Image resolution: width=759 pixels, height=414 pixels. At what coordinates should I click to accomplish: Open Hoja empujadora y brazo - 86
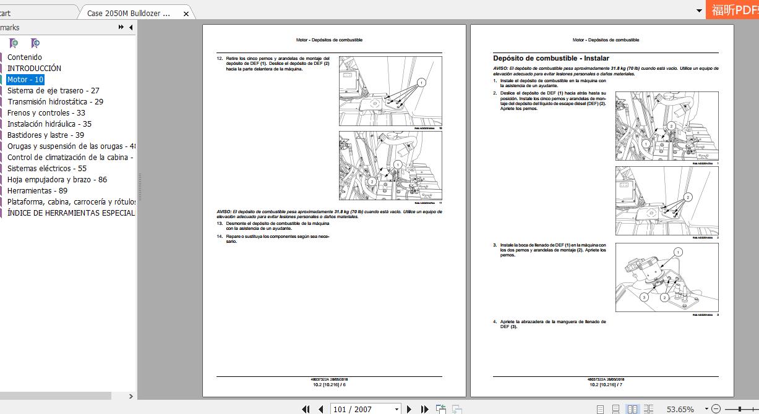pyautogui.click(x=57, y=180)
